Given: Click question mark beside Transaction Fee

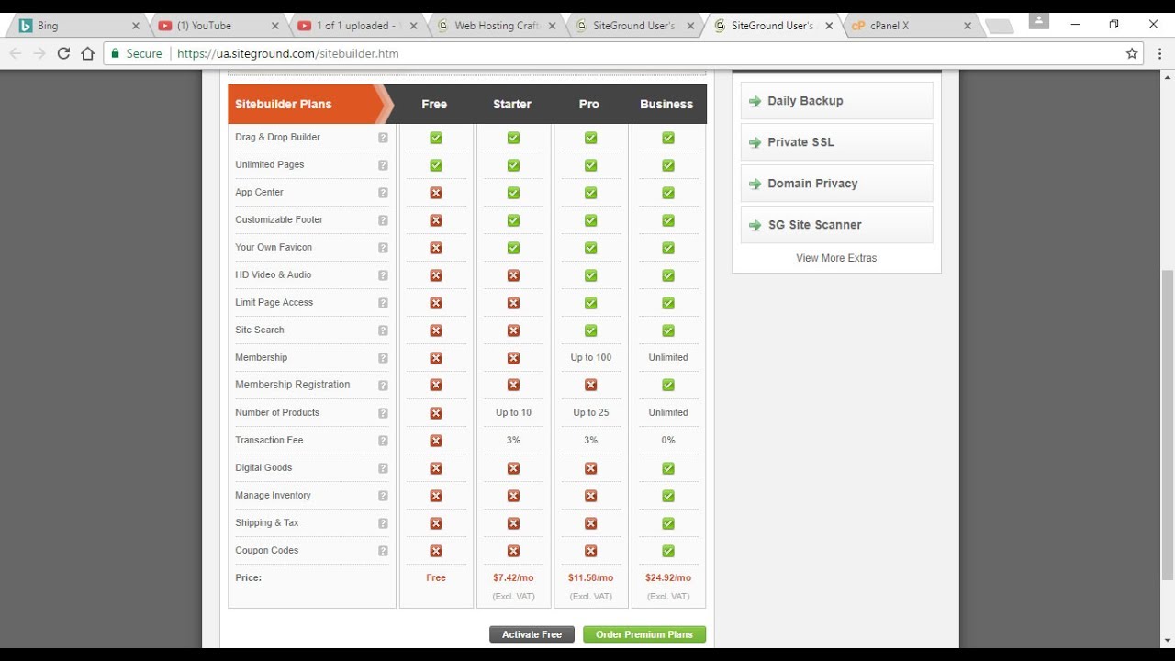Looking at the screenshot, I should tap(383, 441).
